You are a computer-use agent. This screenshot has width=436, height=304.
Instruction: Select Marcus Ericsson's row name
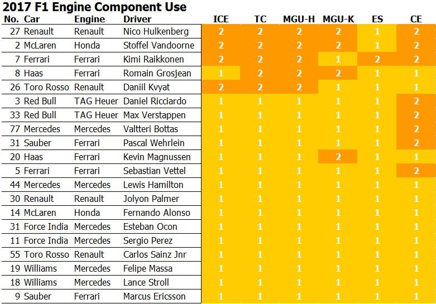(x=154, y=296)
